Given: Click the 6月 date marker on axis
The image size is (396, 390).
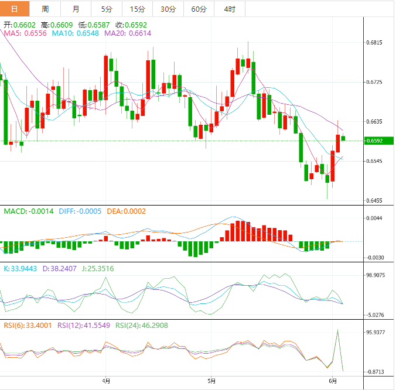Looking at the screenshot, I should point(333,379).
